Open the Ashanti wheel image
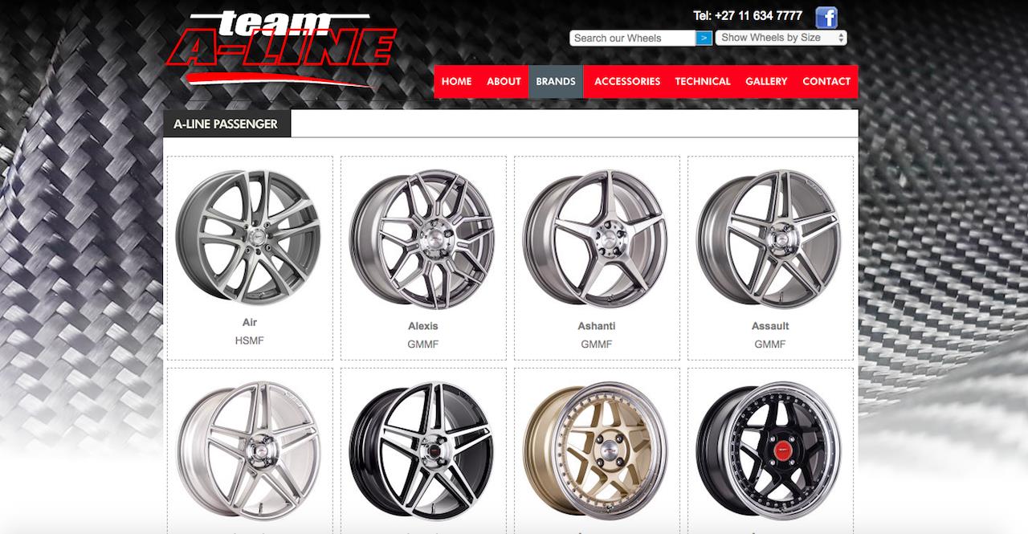 pyautogui.click(x=596, y=238)
